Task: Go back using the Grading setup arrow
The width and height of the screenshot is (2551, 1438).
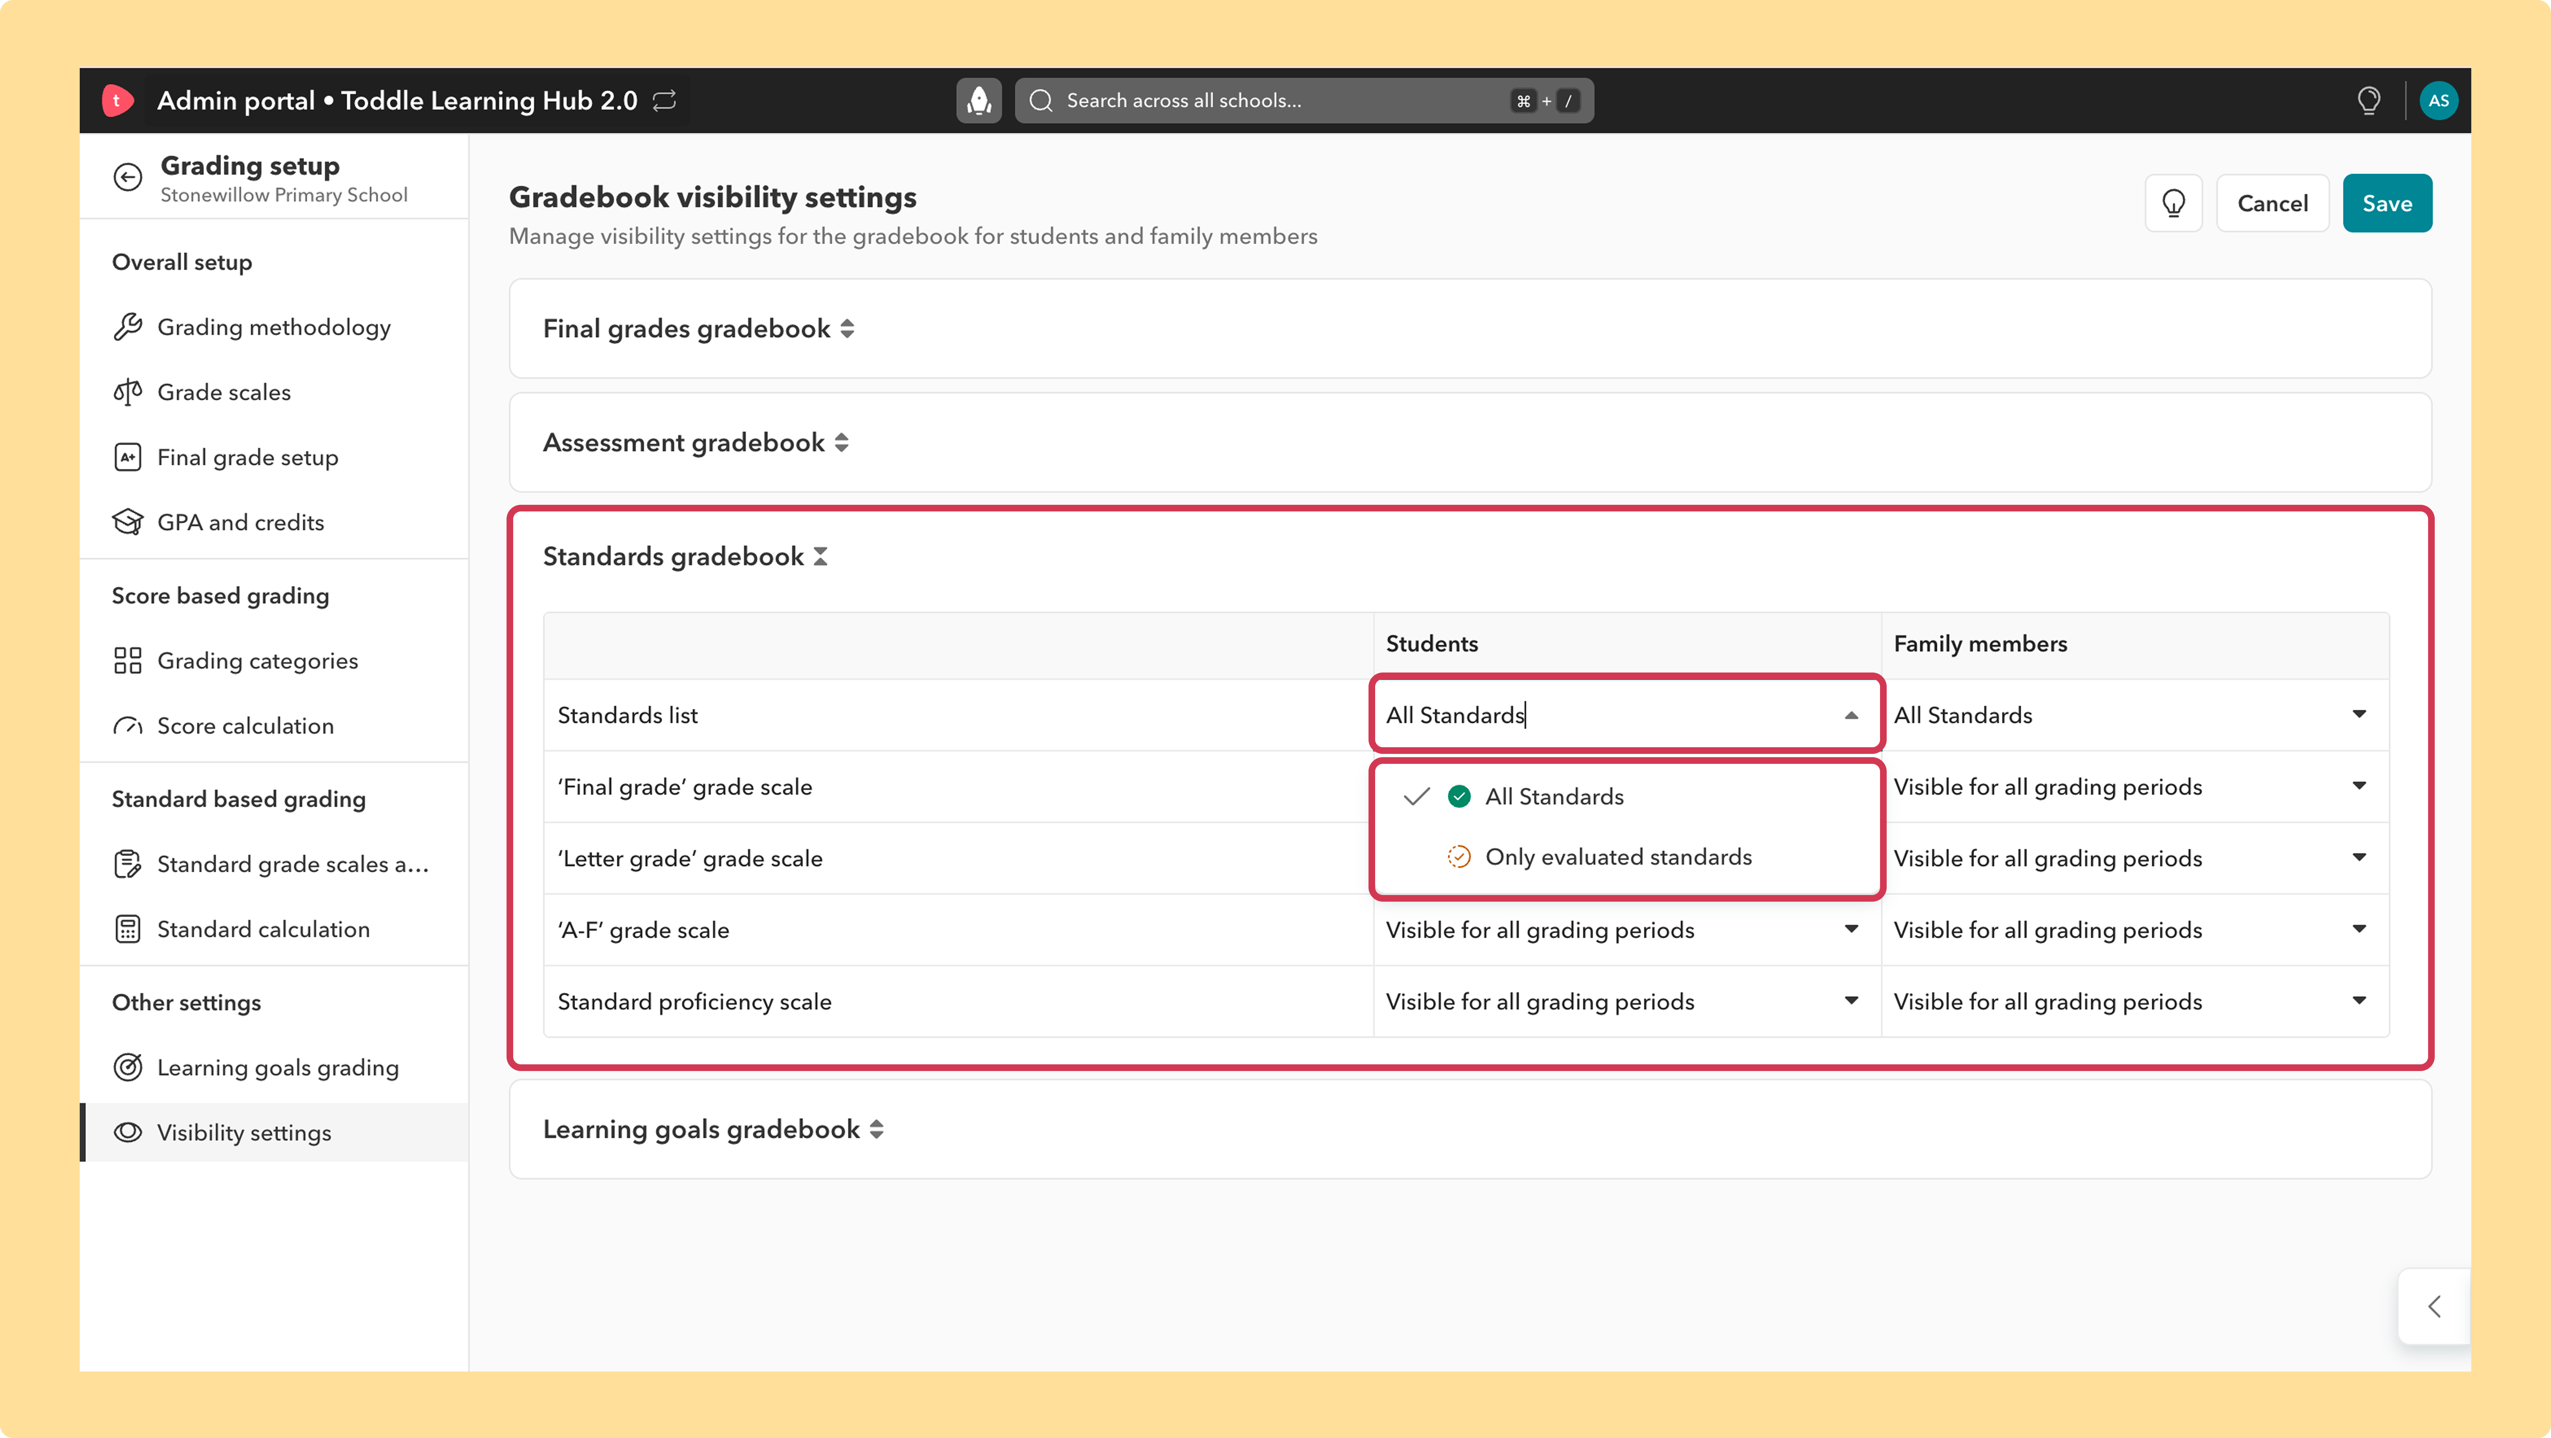Action: tap(128, 177)
